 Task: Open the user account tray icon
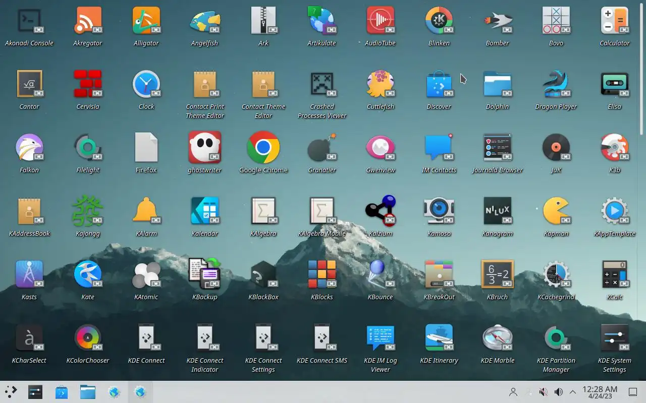[513, 392]
